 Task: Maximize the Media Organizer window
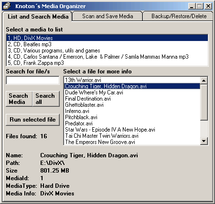(200, 6)
